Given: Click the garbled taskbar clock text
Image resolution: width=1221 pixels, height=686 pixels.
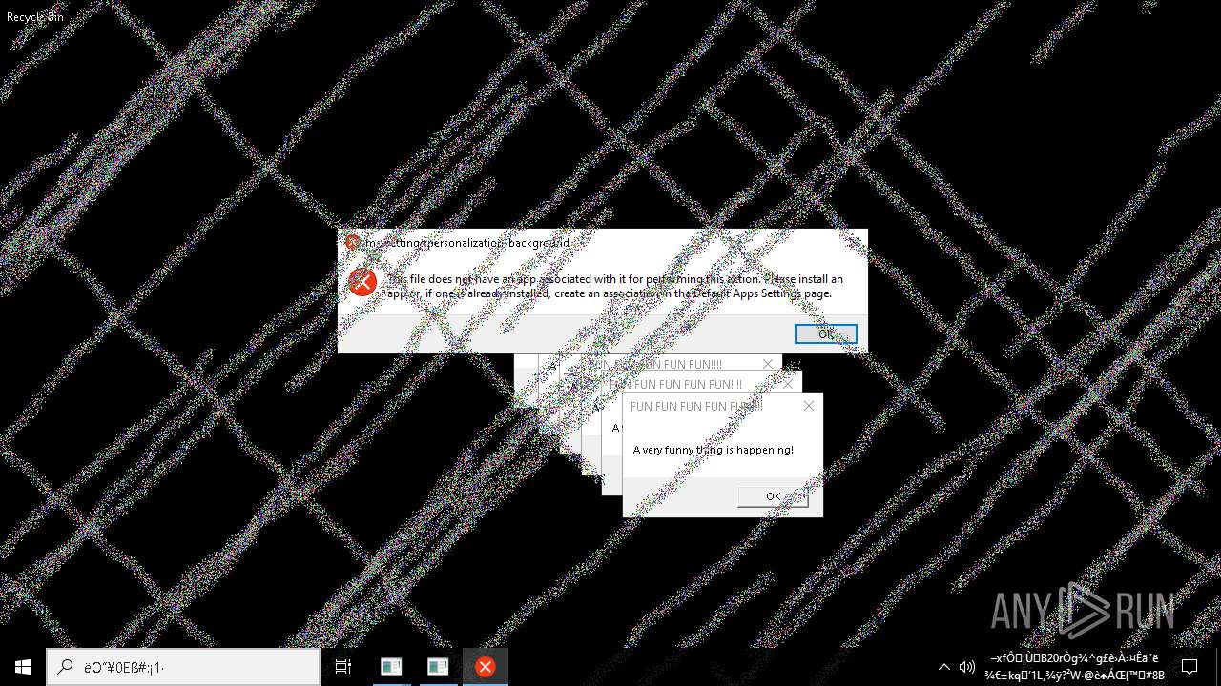Looking at the screenshot, I should [x=1075, y=667].
